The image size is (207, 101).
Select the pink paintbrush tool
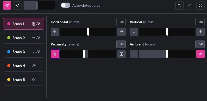coord(7,5)
